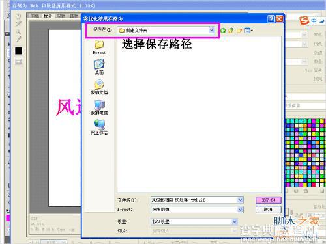
Task: Click the file list area in save dialog
Action: (x=199, y=115)
